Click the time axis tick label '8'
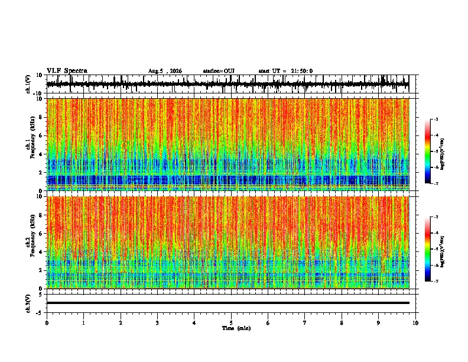 click(x=342, y=323)
